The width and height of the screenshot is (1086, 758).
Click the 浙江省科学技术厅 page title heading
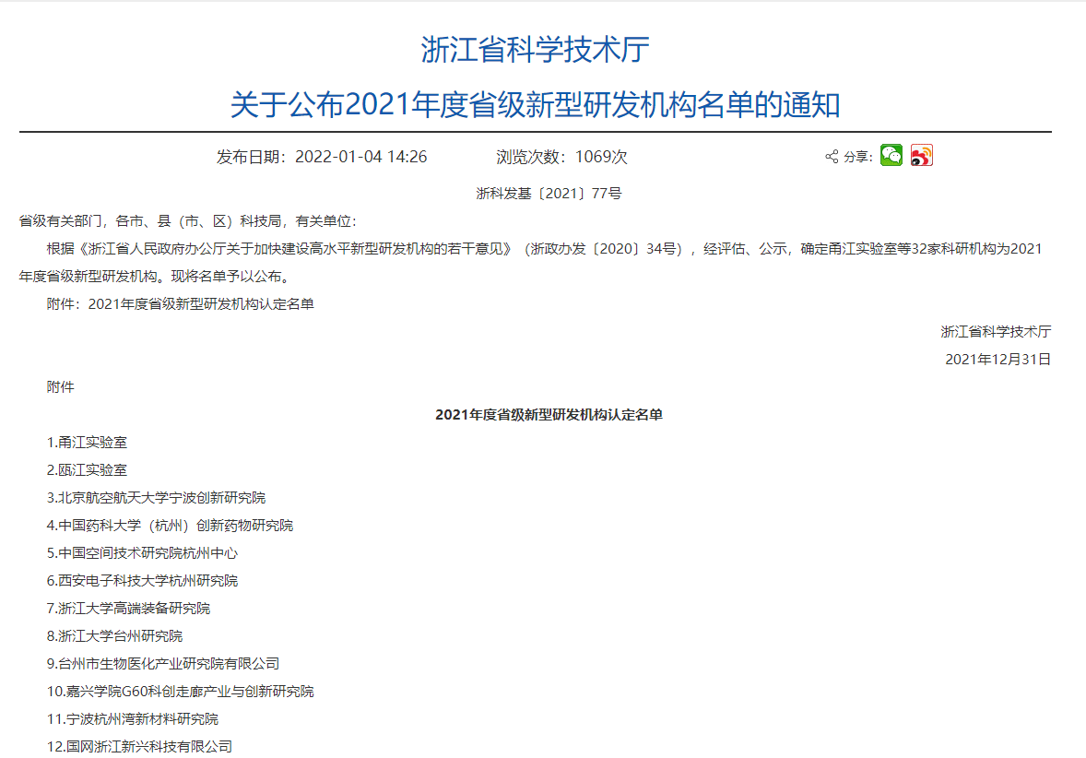[x=535, y=50]
